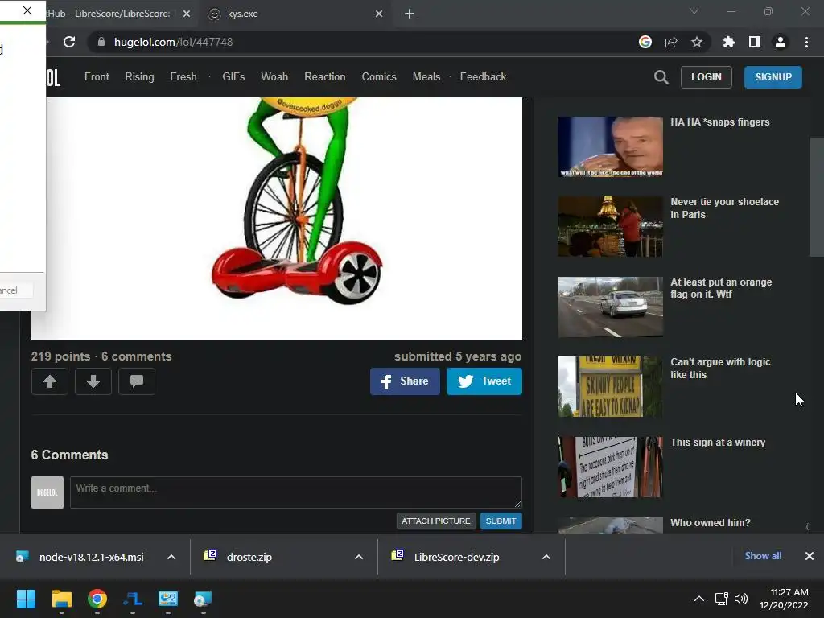Expand droste.zip download options

tap(359, 557)
